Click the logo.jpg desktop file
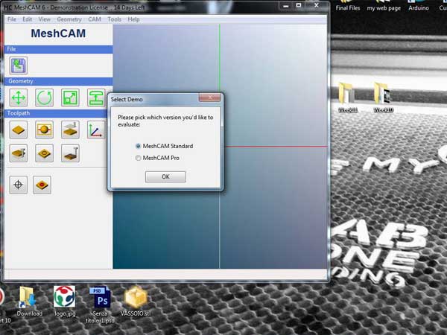 click(x=65, y=301)
